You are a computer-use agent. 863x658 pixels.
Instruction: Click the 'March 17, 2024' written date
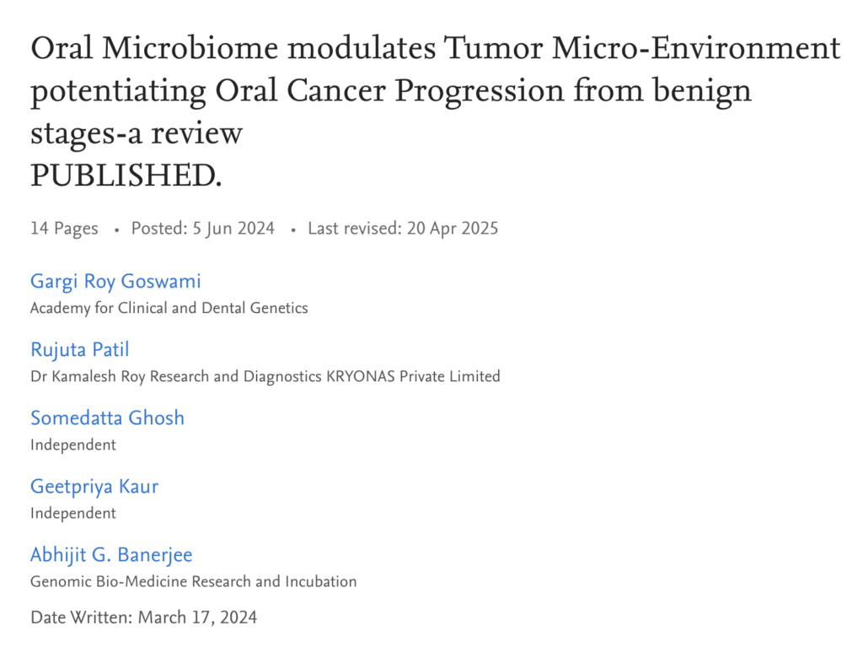197,618
